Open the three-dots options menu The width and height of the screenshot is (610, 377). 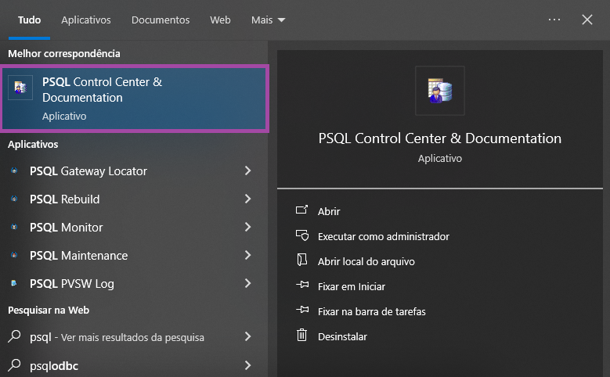click(554, 20)
